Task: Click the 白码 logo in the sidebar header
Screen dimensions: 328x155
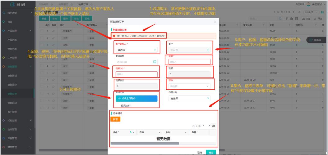Action: [x=18, y=4]
